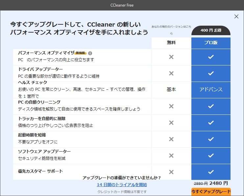Click the 優先カスタマー サポート feature title
The image size is (244, 196).
40,171
